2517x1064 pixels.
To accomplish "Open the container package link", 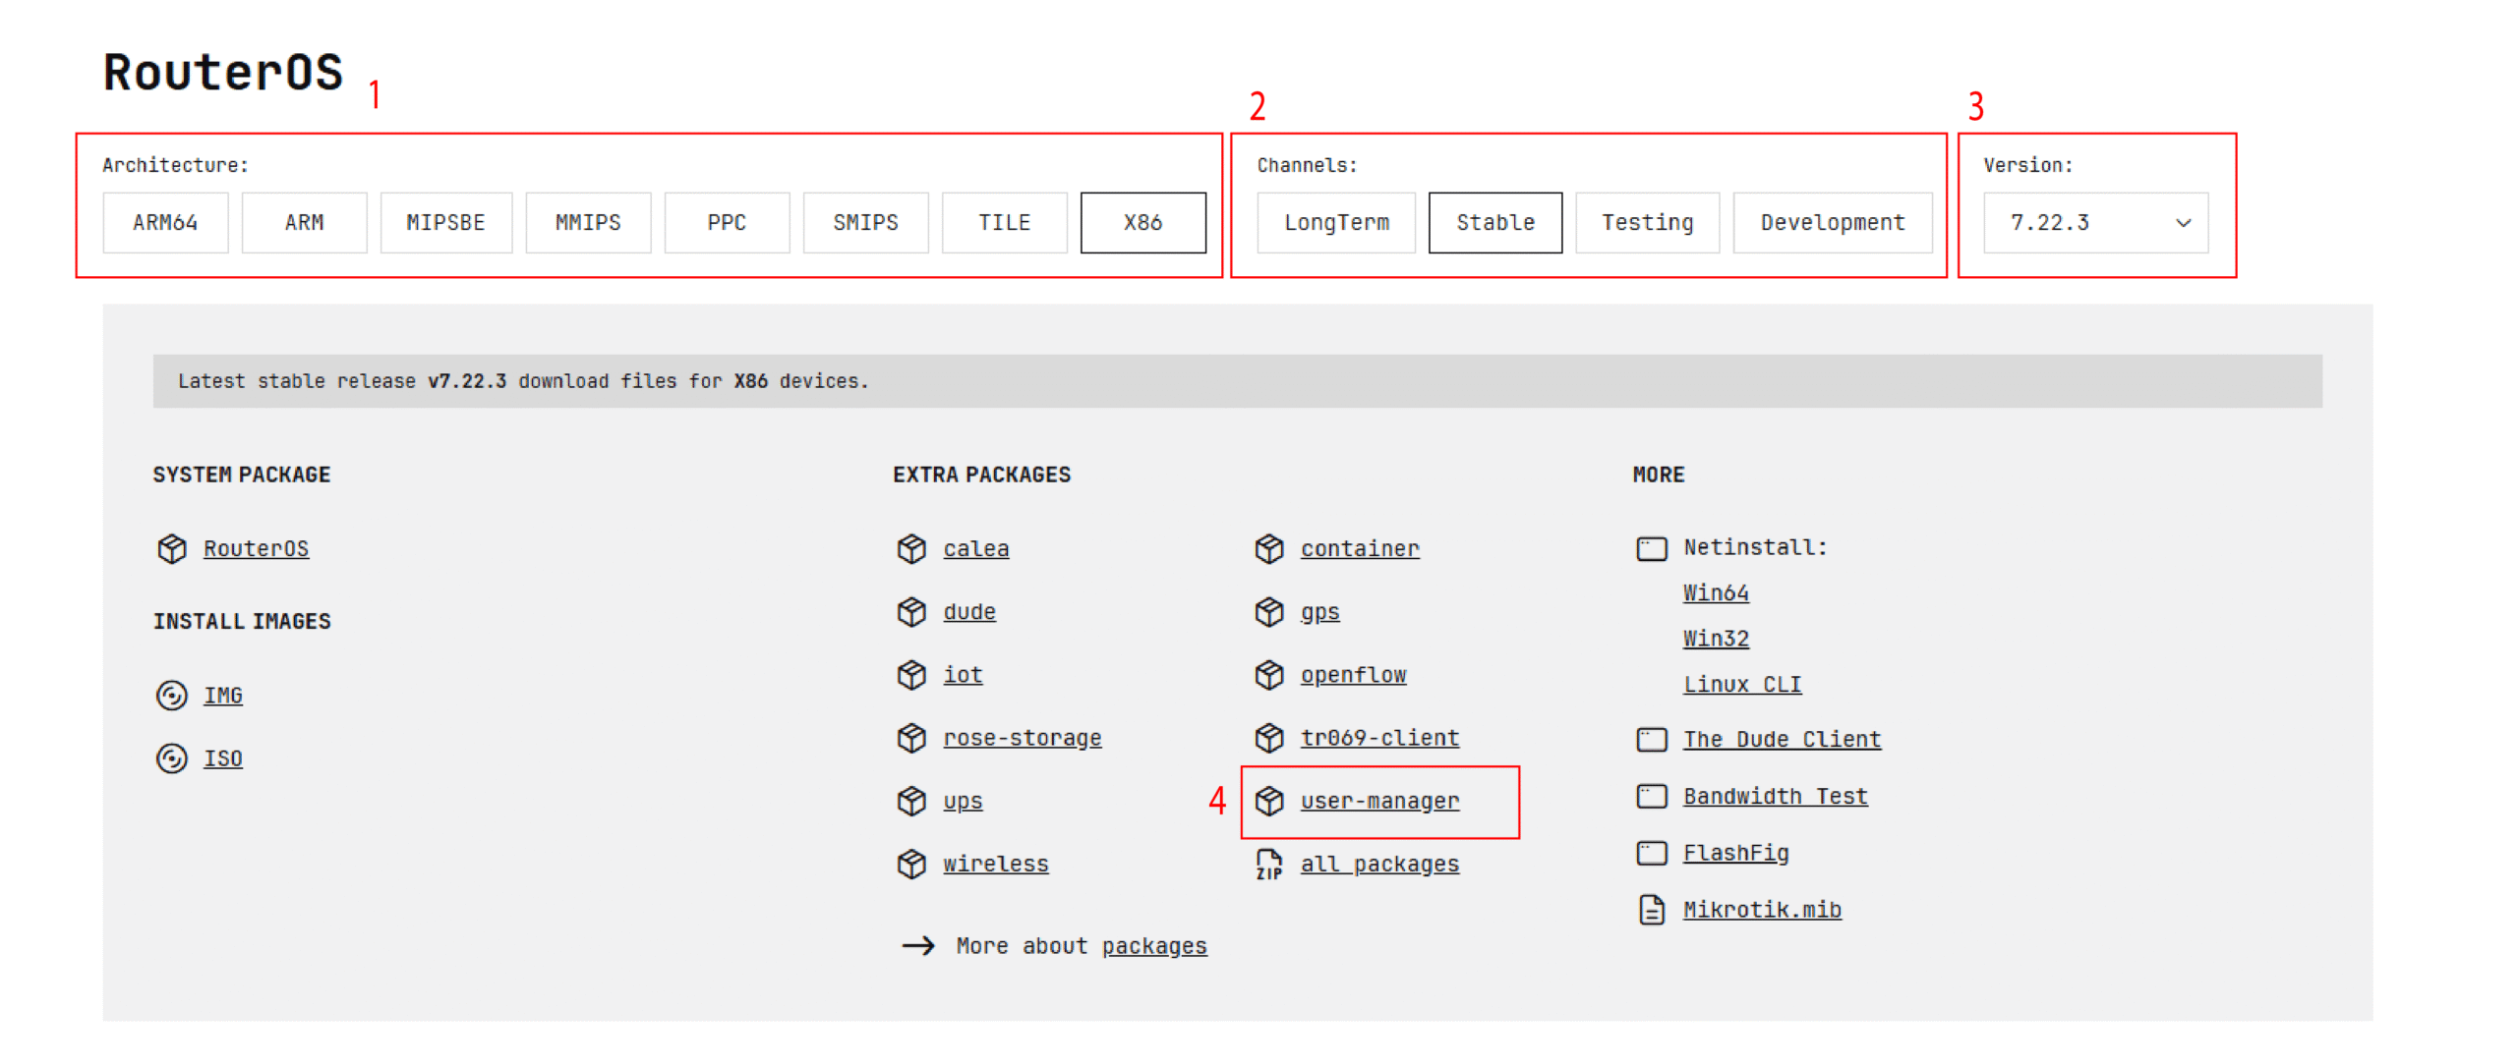I will (x=1360, y=548).
